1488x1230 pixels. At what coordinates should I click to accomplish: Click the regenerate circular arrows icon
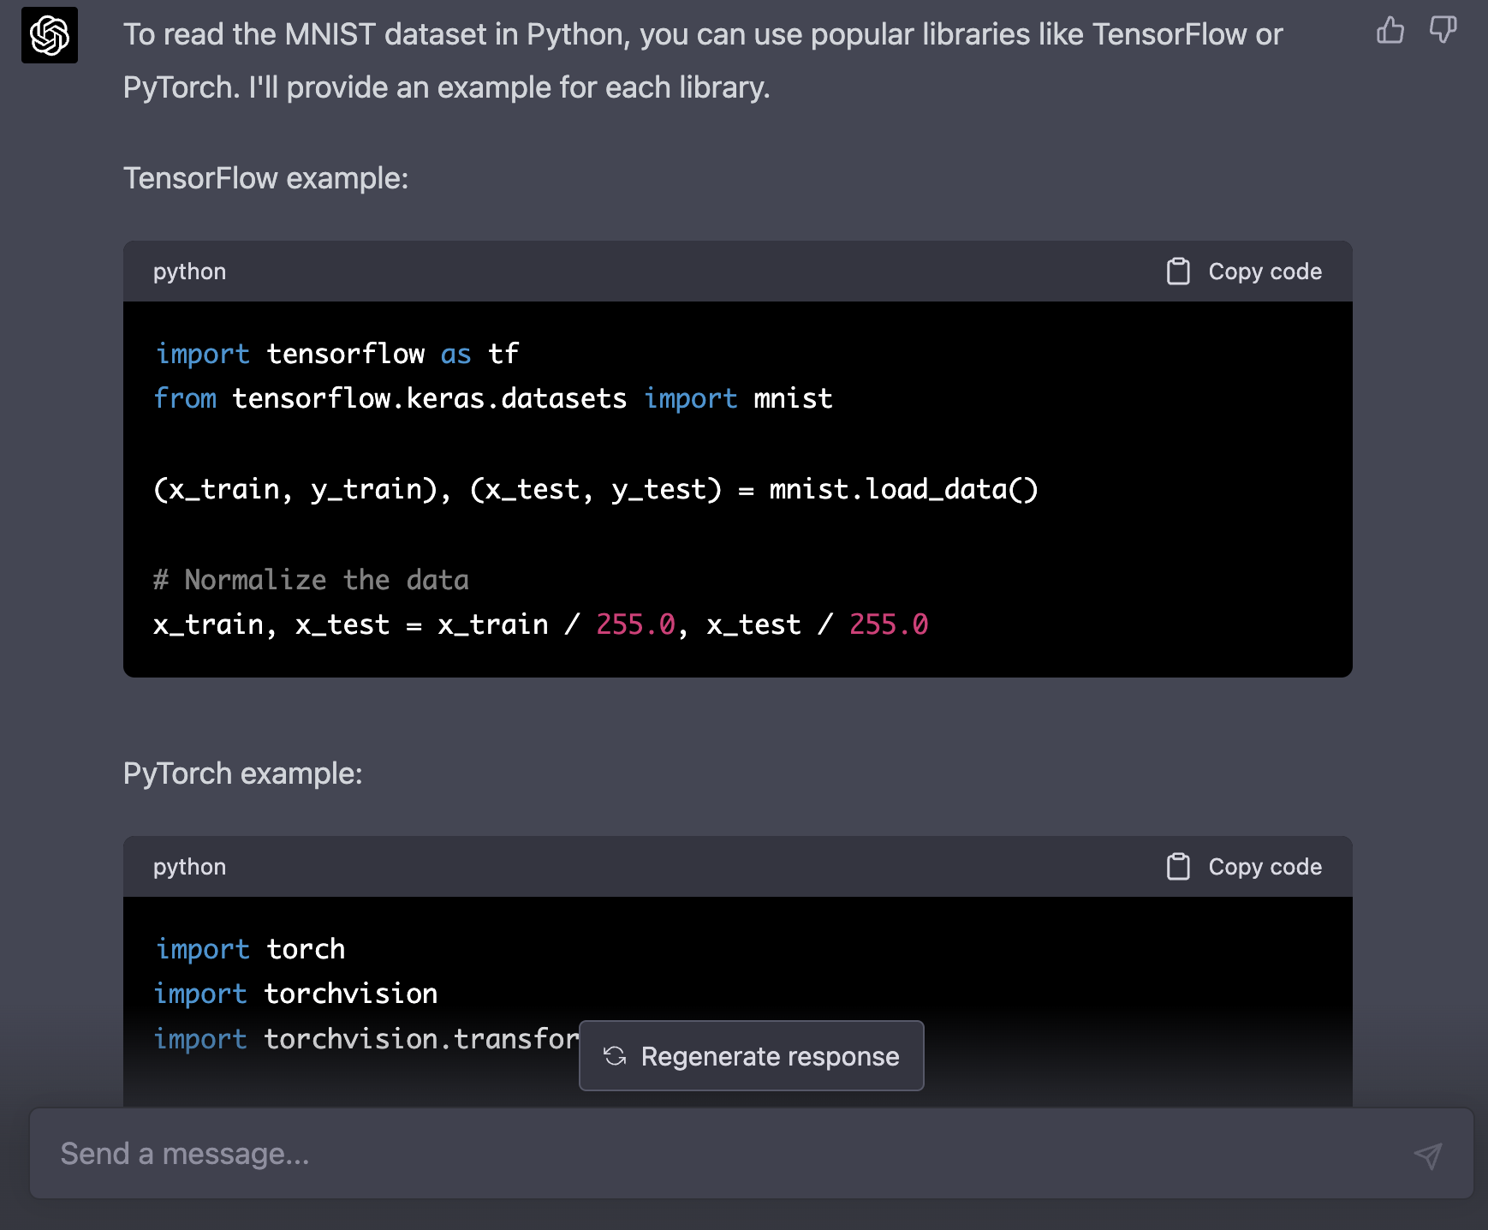(x=615, y=1056)
